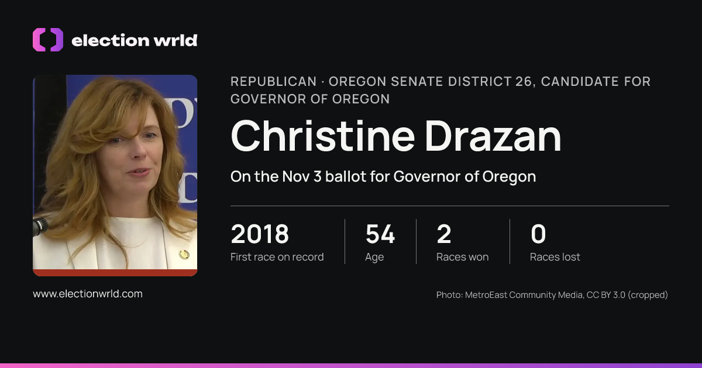The height and width of the screenshot is (368, 702).
Task: Select the Christine Drazan name heading
Action: tap(396, 136)
